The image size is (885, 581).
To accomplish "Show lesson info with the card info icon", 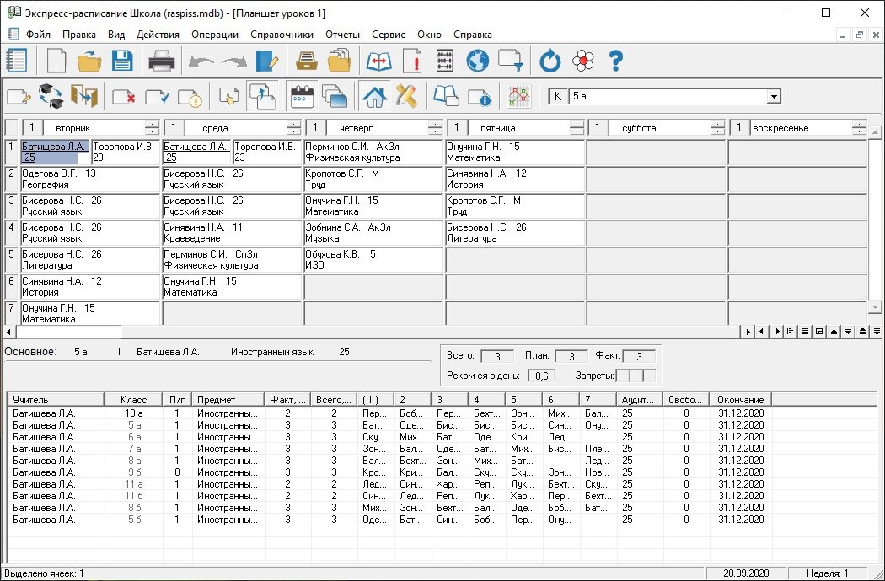I will (480, 97).
